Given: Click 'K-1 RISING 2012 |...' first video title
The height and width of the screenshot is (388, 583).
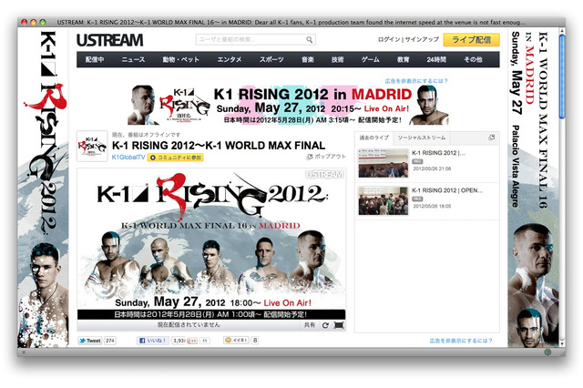Looking at the screenshot, I should click(439, 153).
